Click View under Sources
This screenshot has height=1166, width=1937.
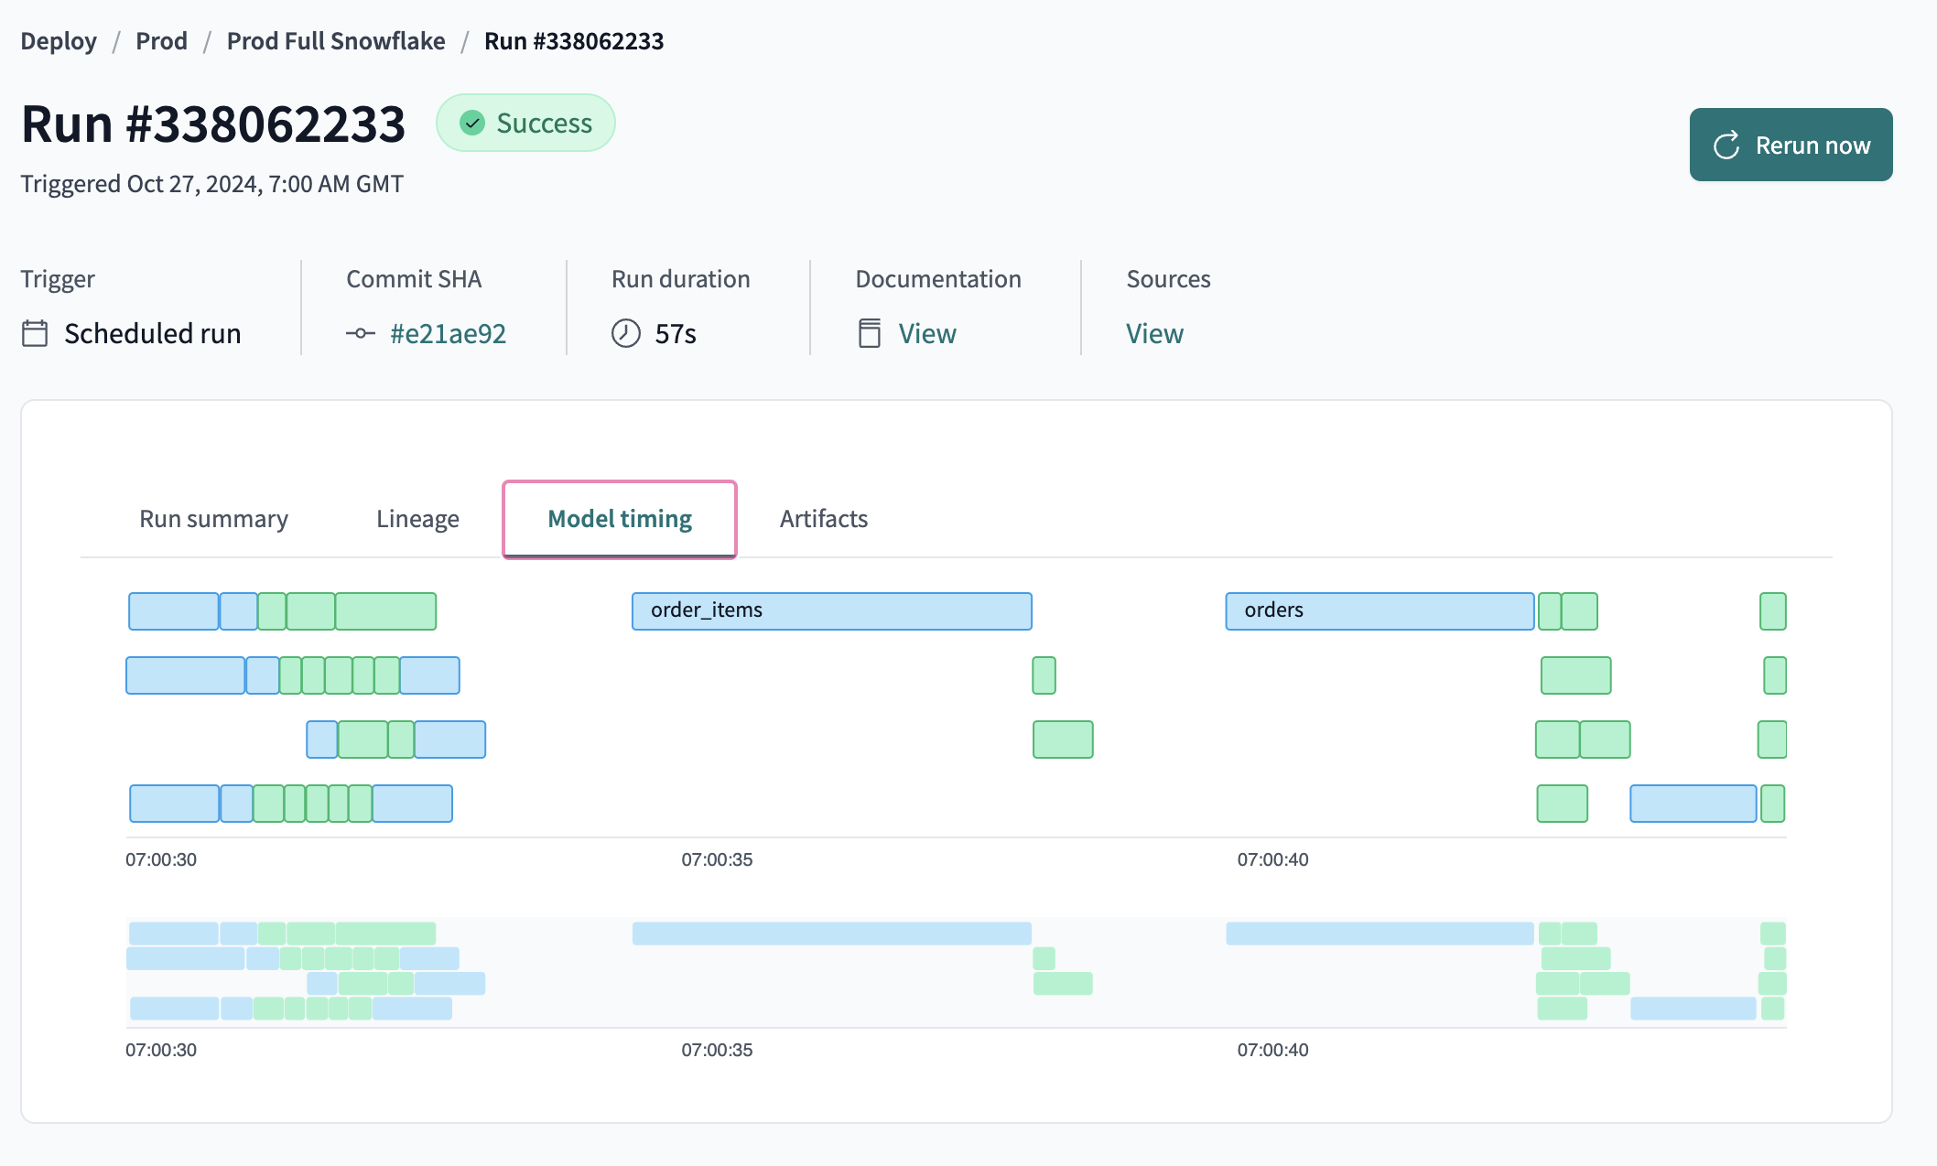[x=1155, y=332]
